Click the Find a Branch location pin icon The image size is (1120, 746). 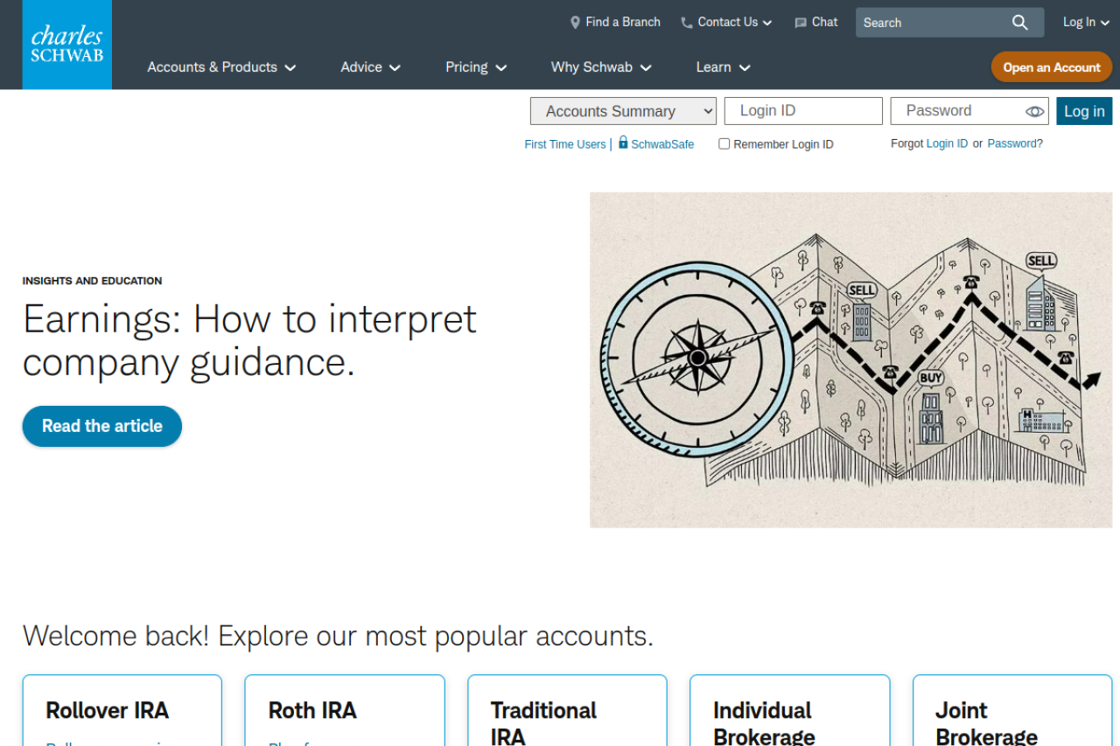575,23
